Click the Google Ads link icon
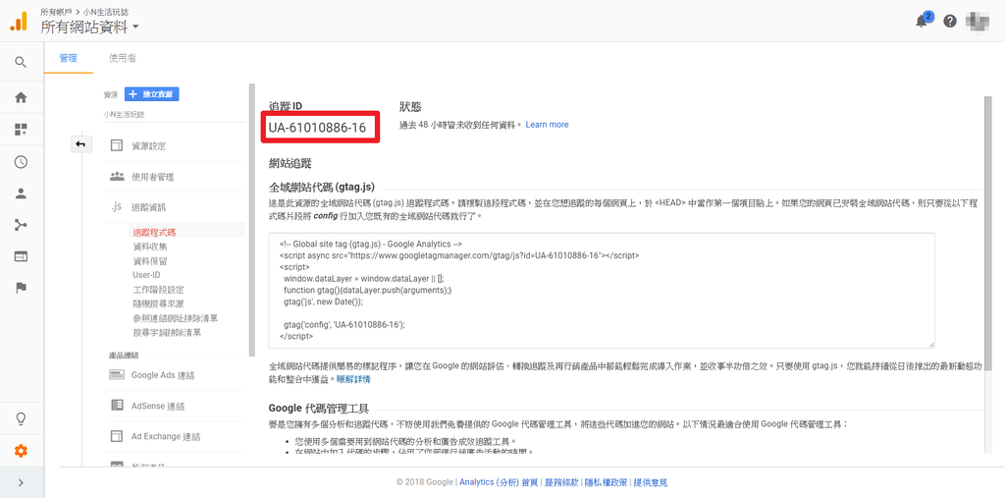 pos(117,375)
